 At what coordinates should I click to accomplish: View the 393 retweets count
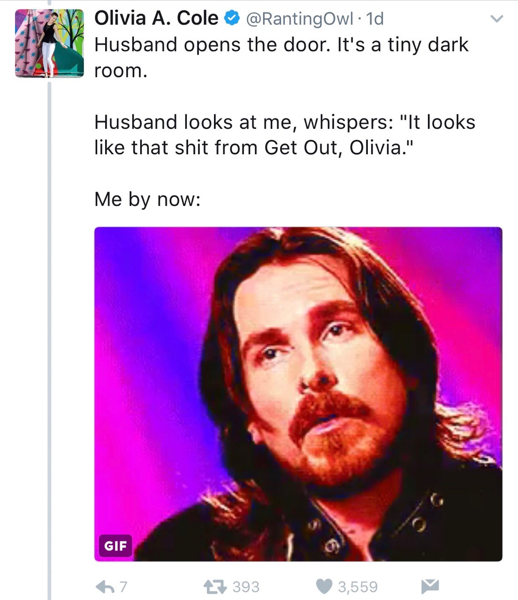point(246,586)
